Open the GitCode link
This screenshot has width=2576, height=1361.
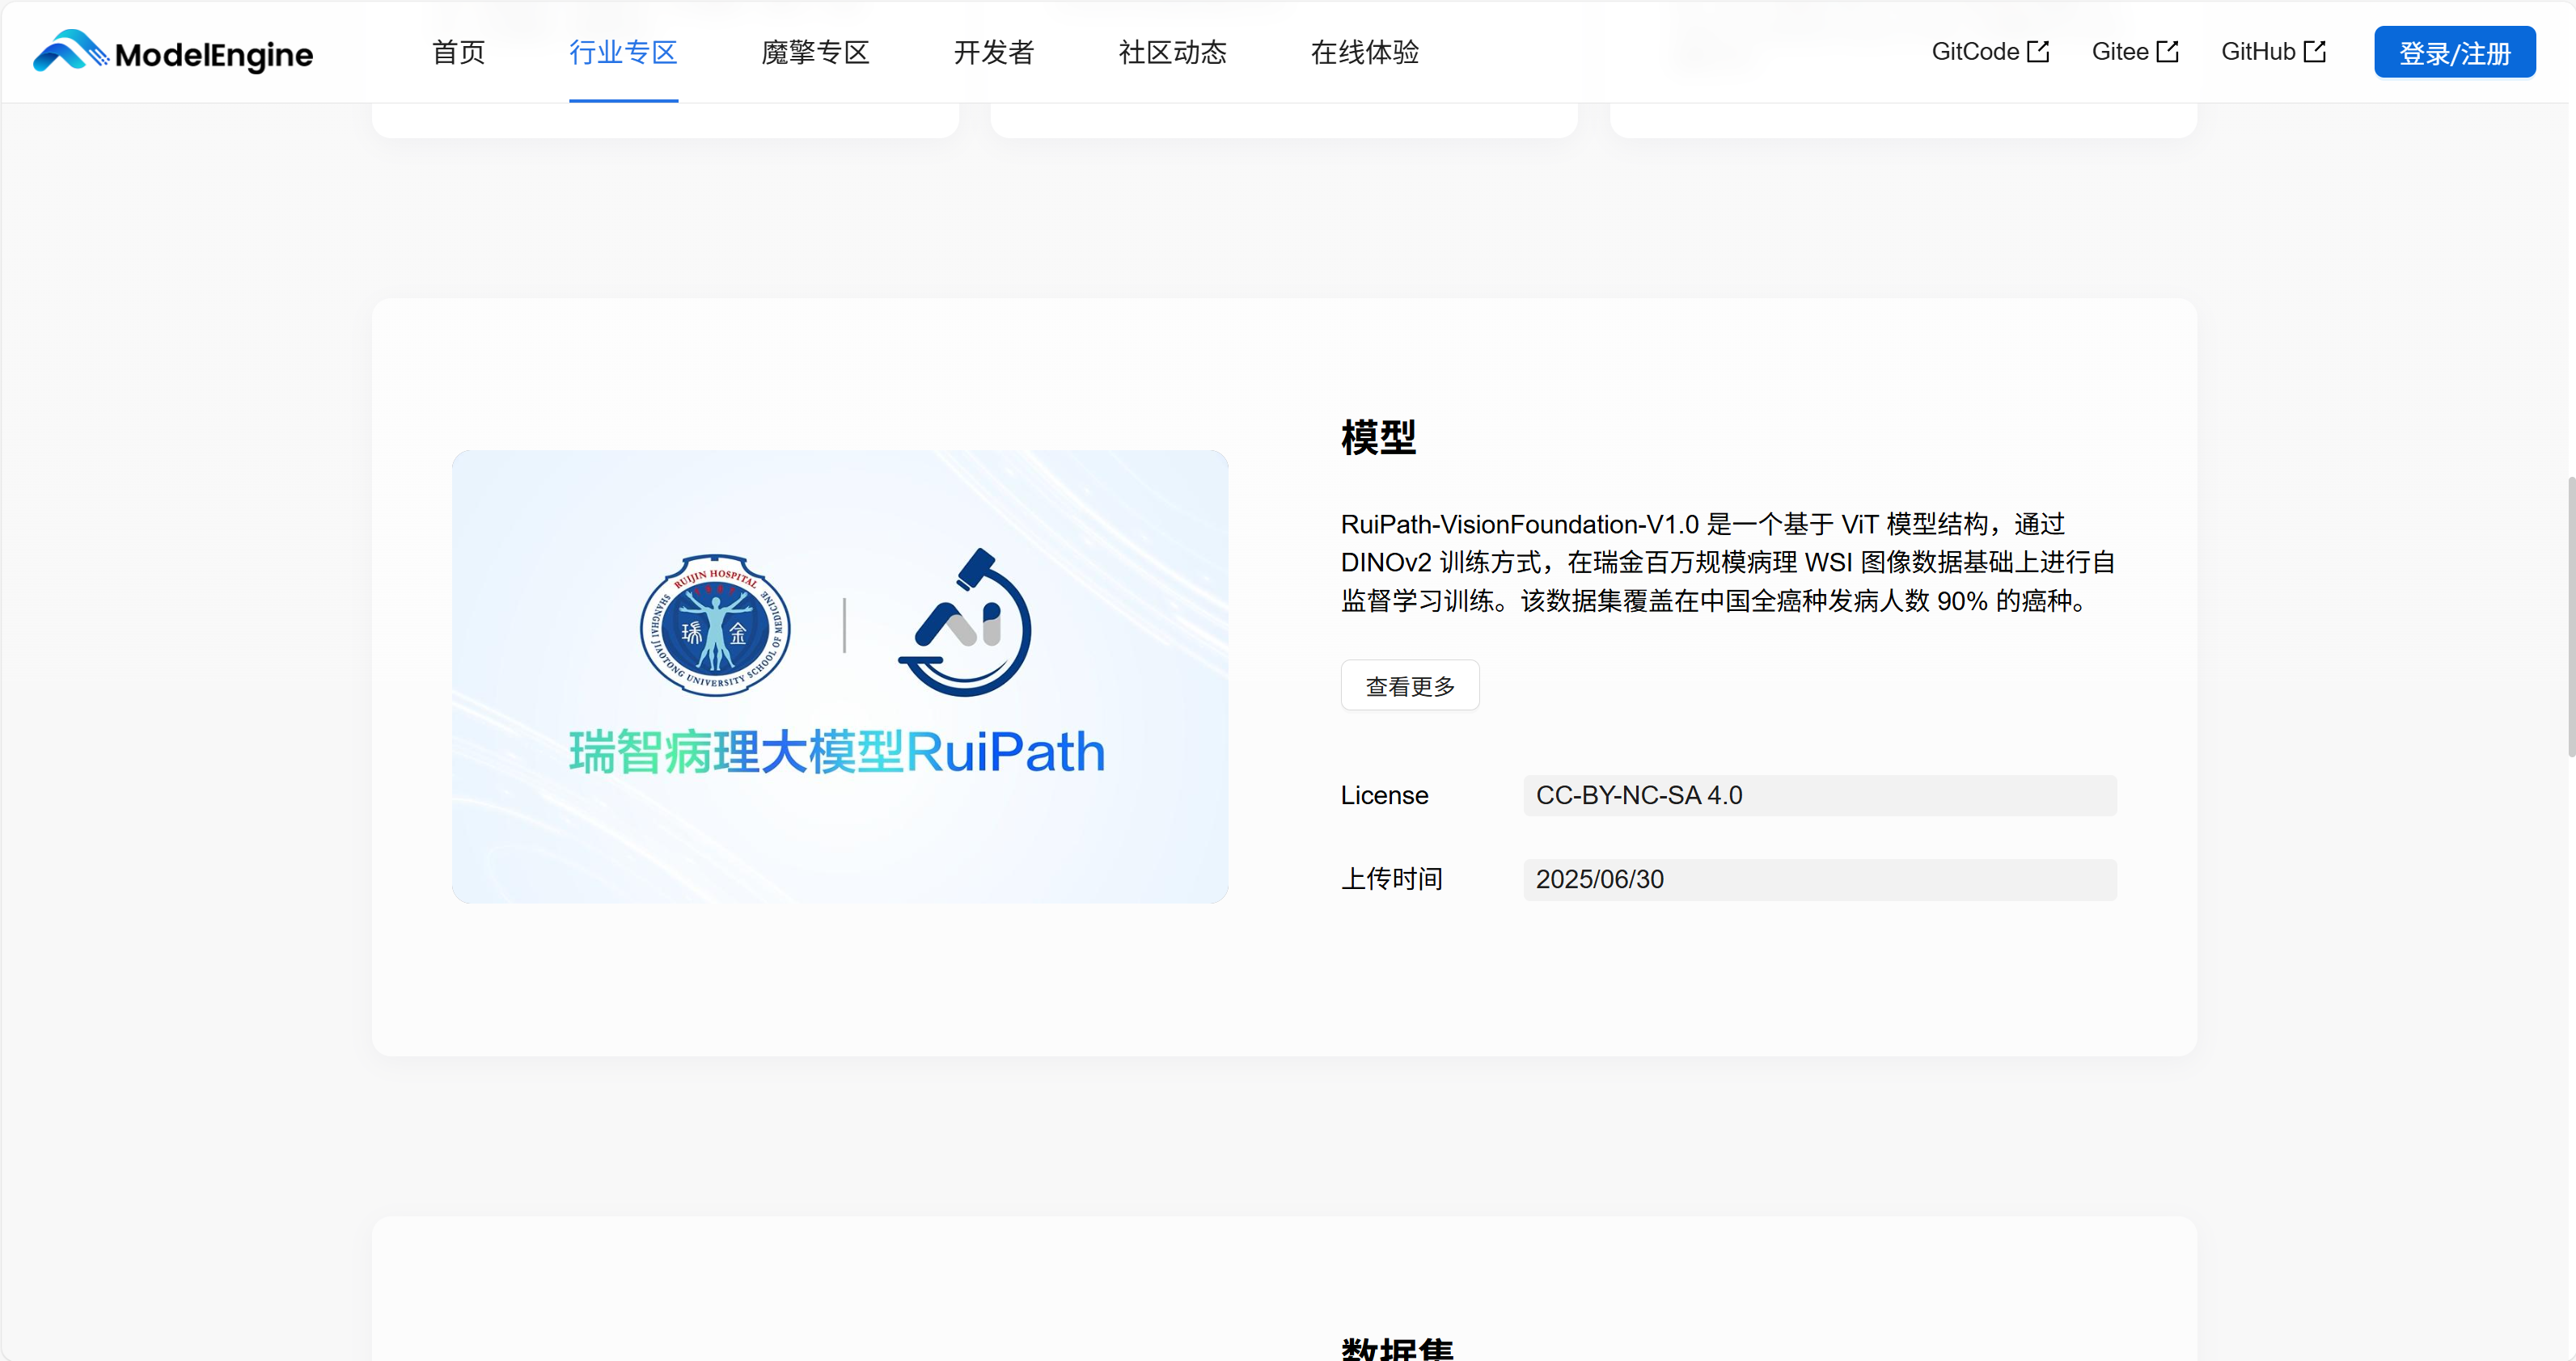pos(1978,50)
